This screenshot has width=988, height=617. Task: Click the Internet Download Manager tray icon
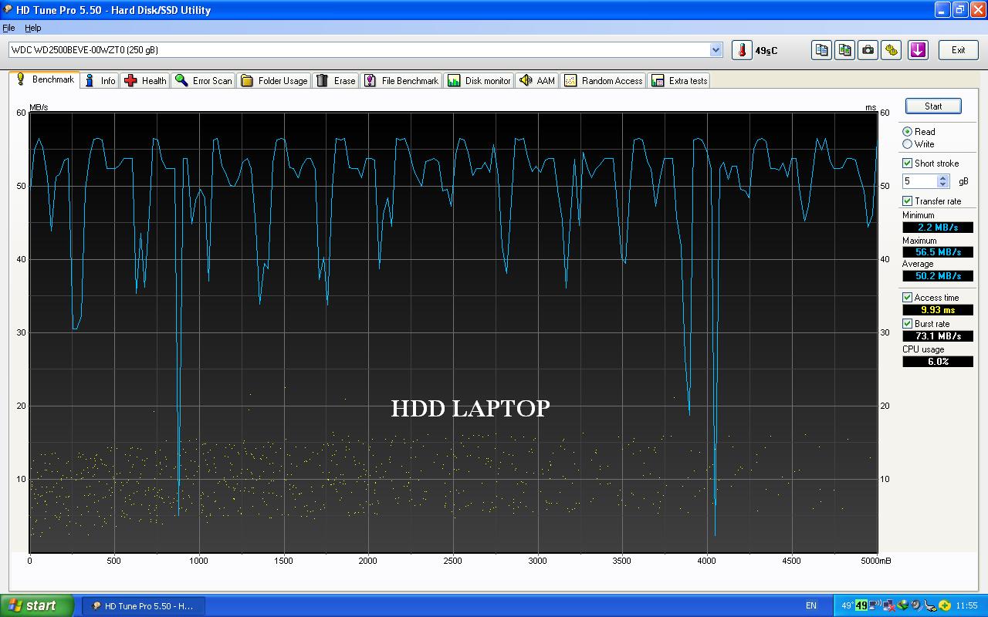click(902, 605)
